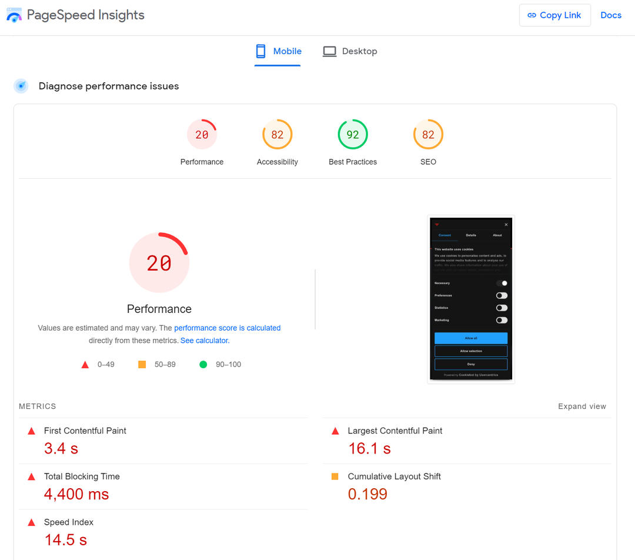Click the mobile page screenshot thumbnail

[x=471, y=299]
